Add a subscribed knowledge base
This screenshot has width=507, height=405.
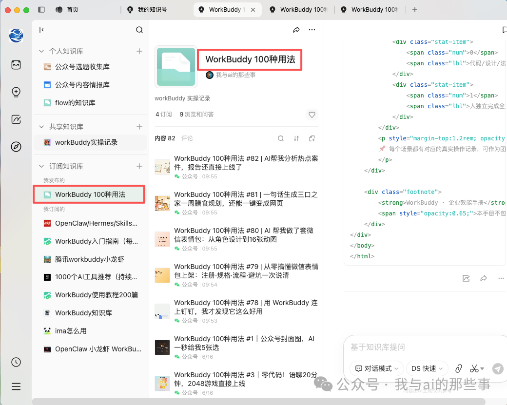click(x=139, y=166)
